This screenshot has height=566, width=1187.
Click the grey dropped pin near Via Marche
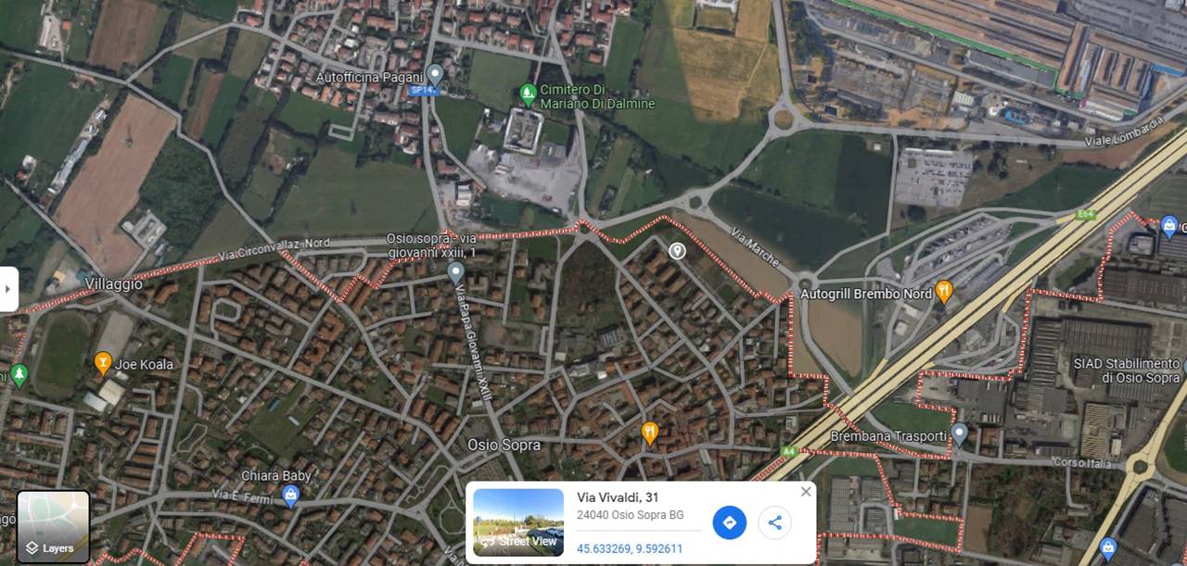(x=678, y=250)
